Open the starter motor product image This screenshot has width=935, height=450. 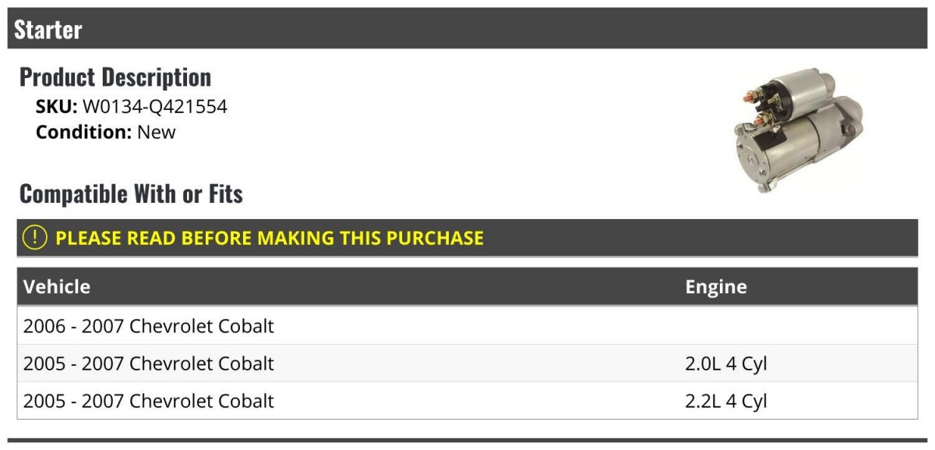tap(798, 129)
